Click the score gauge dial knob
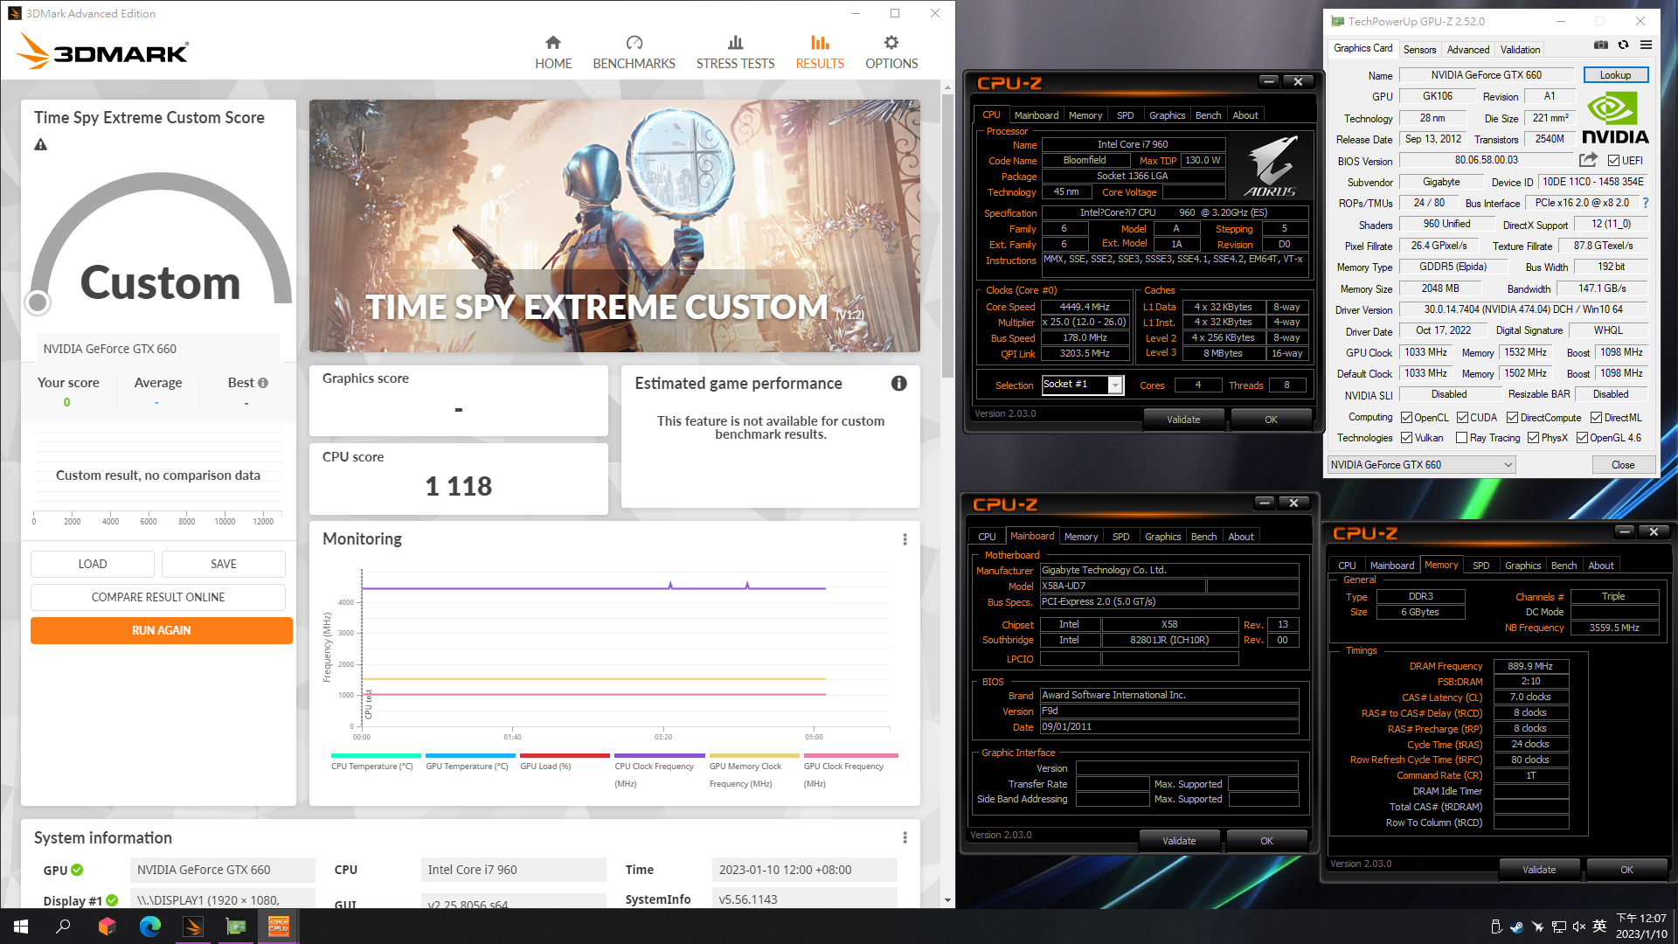Screen dimensions: 1678x944 point(37,302)
